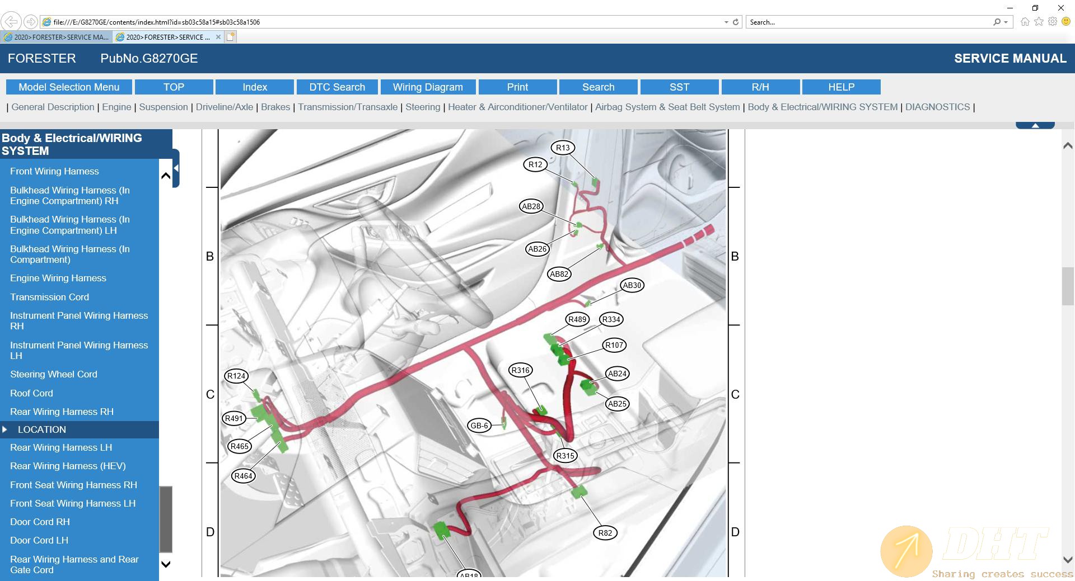The image size is (1075, 581).
Task: Open DIAGNOSTICS section link
Action: tap(938, 107)
